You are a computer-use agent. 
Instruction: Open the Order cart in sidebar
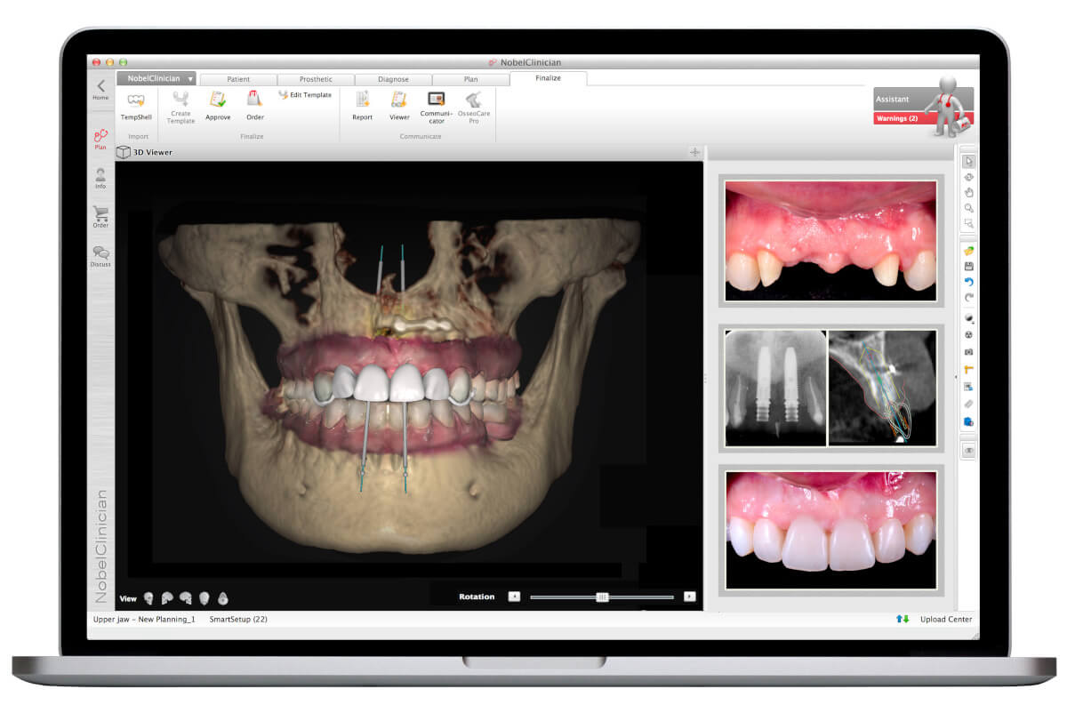[100, 217]
